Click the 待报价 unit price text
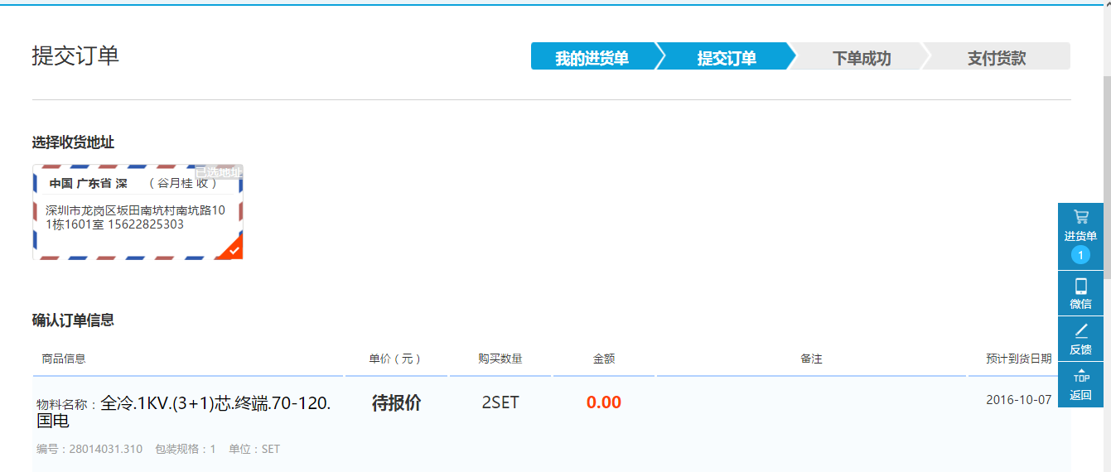This screenshot has width=1111, height=472. click(396, 403)
